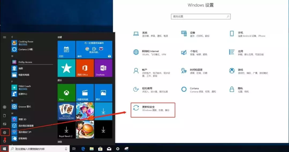Open the 我的 Office tile
This screenshot has width=289, height=152.
pos(85,68)
